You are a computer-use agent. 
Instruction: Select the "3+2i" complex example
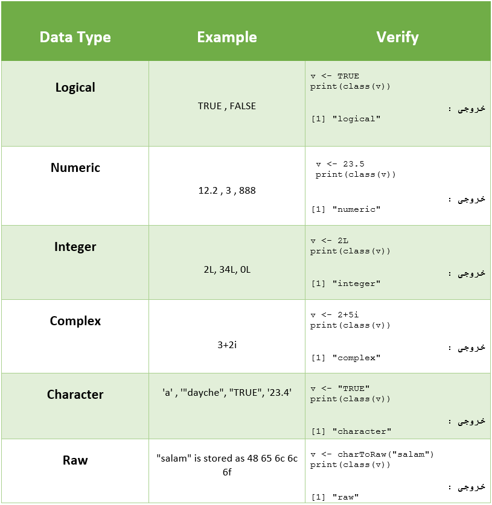227,345
